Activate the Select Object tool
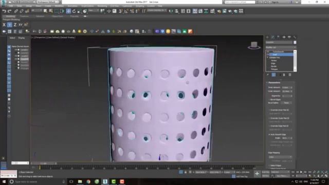The image size is (329, 185). 45,11
